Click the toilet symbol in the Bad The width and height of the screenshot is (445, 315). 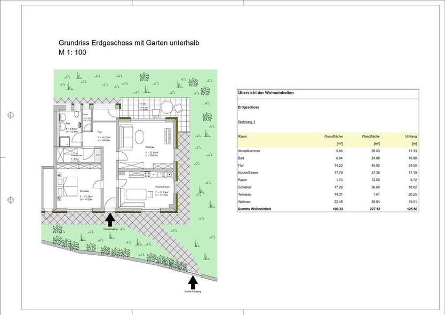pyautogui.click(x=76, y=114)
